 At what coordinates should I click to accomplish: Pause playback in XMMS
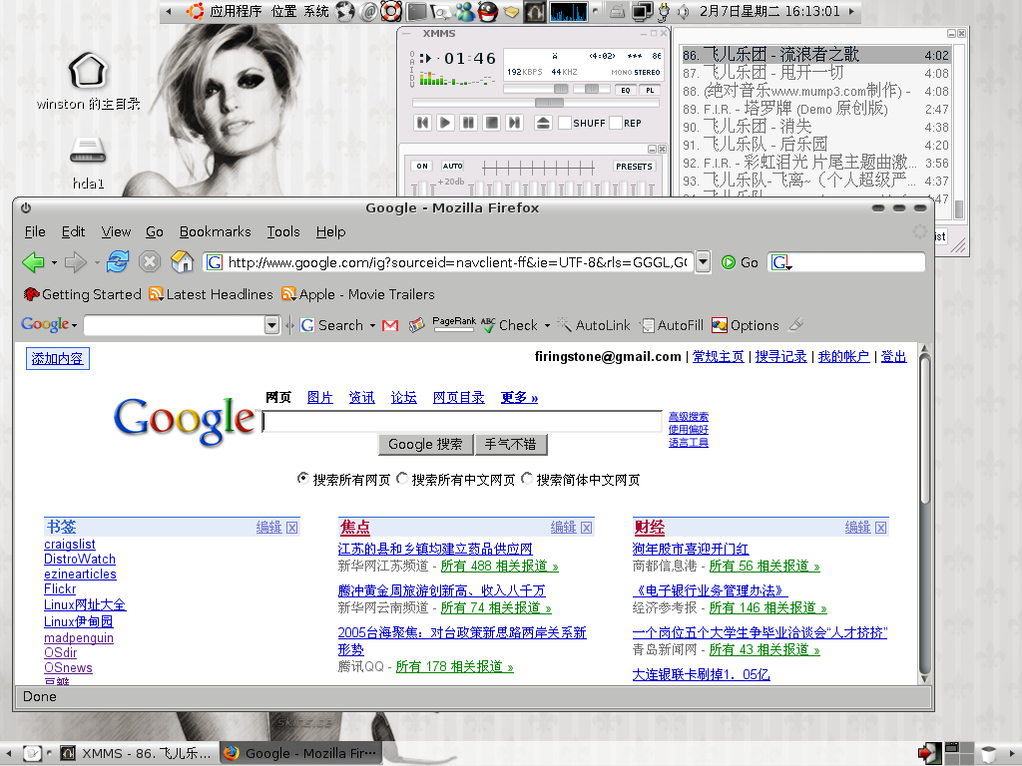(469, 123)
